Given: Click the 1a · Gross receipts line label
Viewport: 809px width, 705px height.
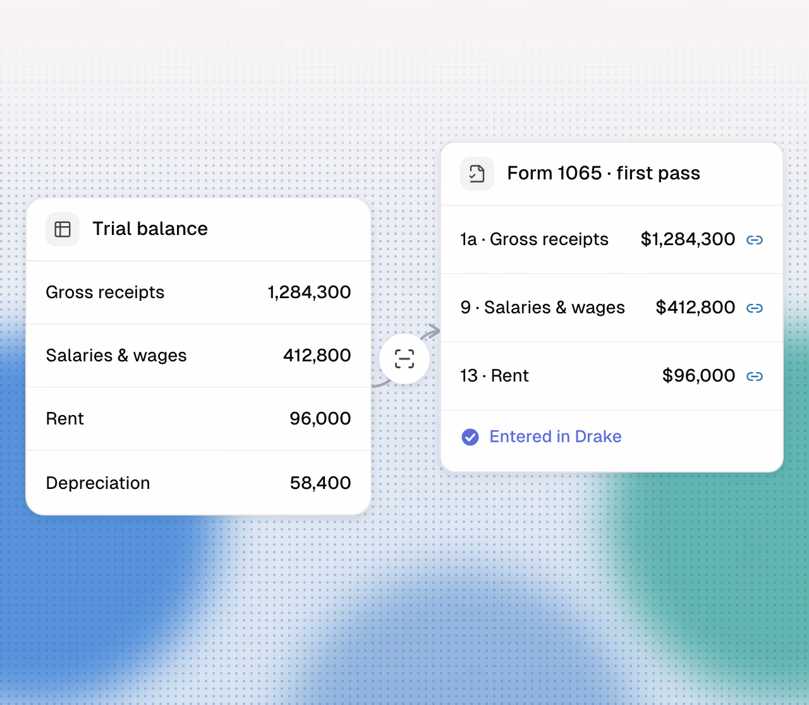Looking at the screenshot, I should coord(534,239).
